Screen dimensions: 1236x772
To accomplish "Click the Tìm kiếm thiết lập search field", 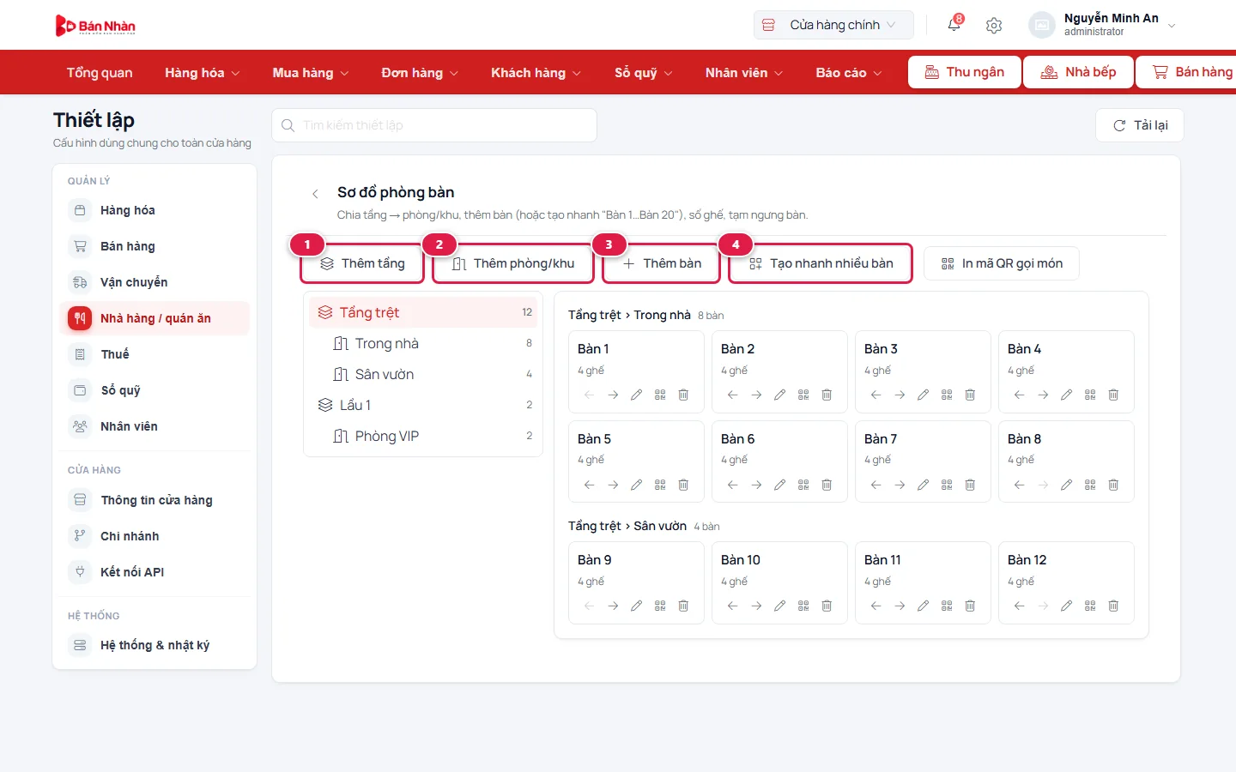I will click(434, 125).
